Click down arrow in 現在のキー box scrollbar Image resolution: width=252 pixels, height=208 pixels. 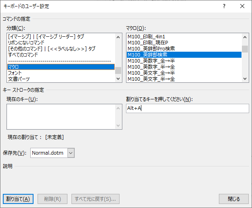click(118, 126)
